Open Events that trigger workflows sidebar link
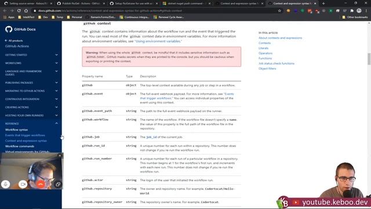Image resolution: width=371 pixels, height=209 pixels. 25,135
